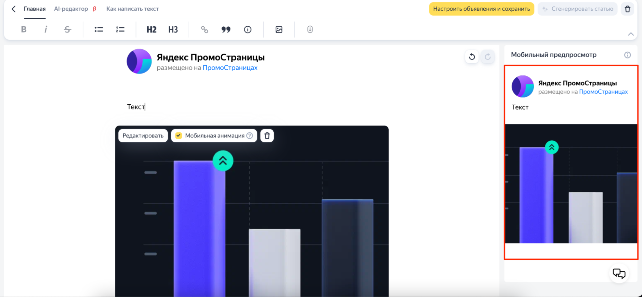
Task: Open Как написать текст tab
Action: pyautogui.click(x=132, y=9)
